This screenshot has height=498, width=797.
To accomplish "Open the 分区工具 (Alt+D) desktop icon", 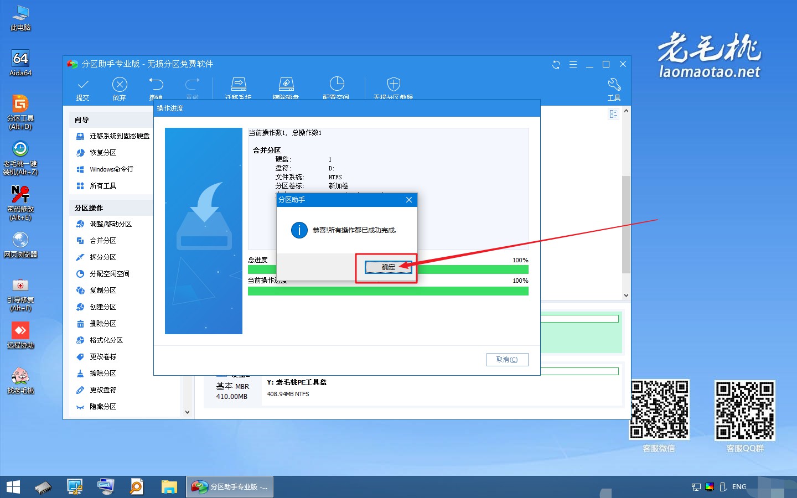I will [20, 112].
